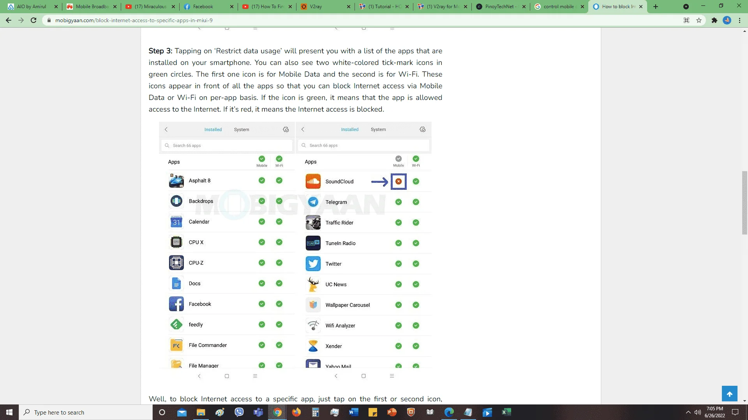The height and width of the screenshot is (420, 748).
Task: Open Microsoft Word from the taskbar
Action: 354,412
